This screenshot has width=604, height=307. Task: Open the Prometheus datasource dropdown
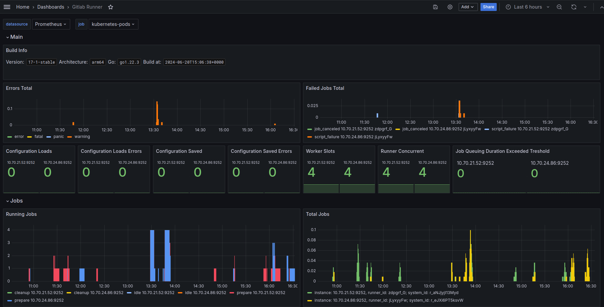pos(51,24)
